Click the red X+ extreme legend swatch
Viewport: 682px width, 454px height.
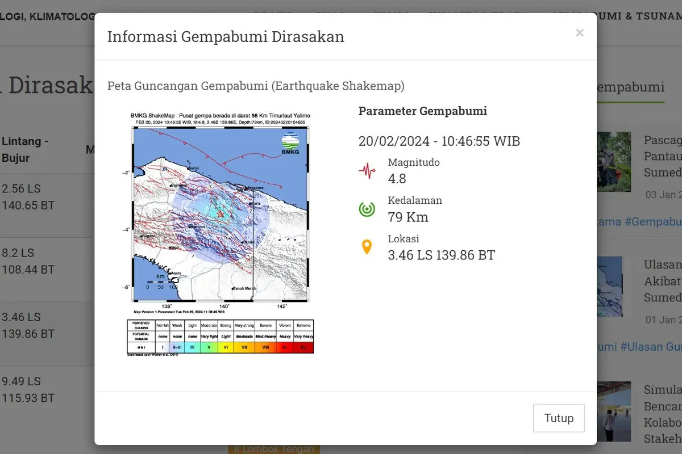pyautogui.click(x=304, y=348)
